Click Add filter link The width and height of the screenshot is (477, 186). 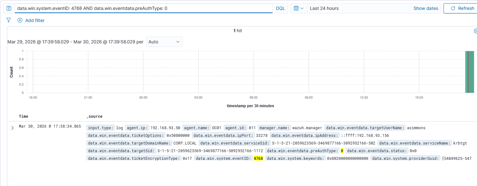[x=35, y=20]
